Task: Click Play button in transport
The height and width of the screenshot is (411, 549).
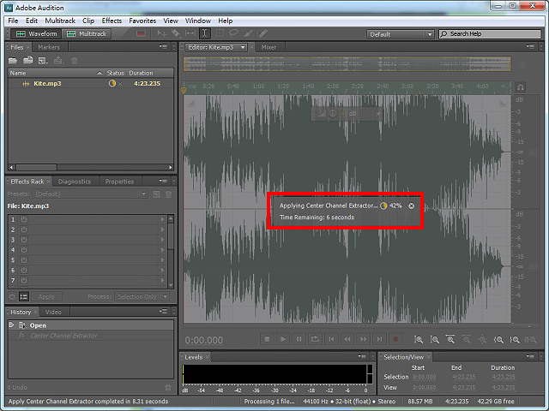Action: tap(283, 339)
